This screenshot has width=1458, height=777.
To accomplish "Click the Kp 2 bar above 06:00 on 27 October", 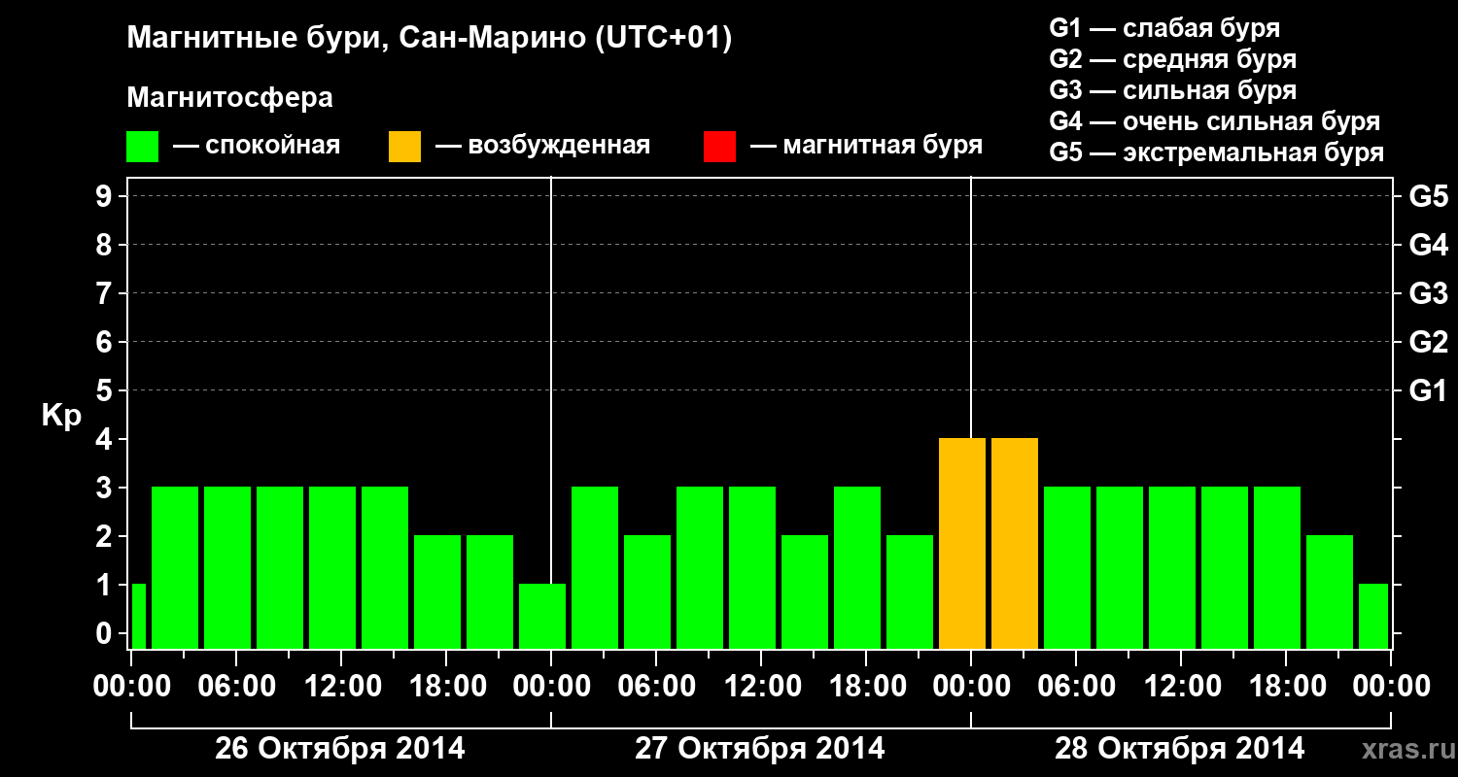I will (x=647, y=591).
